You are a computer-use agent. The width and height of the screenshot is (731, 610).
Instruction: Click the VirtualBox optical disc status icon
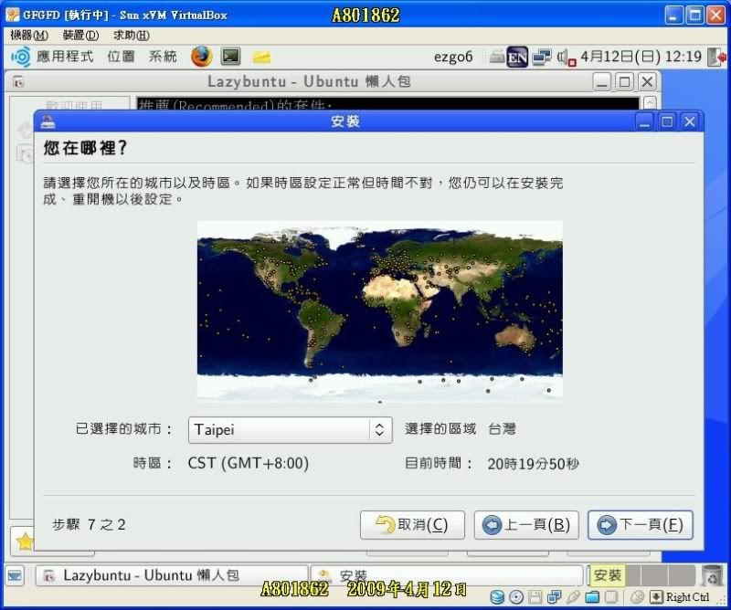click(516, 597)
